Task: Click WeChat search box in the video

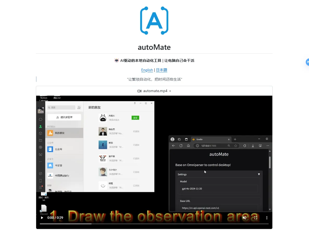Action: tap(61, 107)
